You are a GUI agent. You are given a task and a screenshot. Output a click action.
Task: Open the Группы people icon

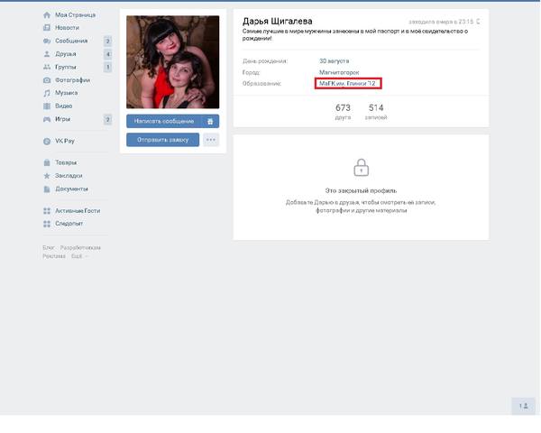[47, 67]
